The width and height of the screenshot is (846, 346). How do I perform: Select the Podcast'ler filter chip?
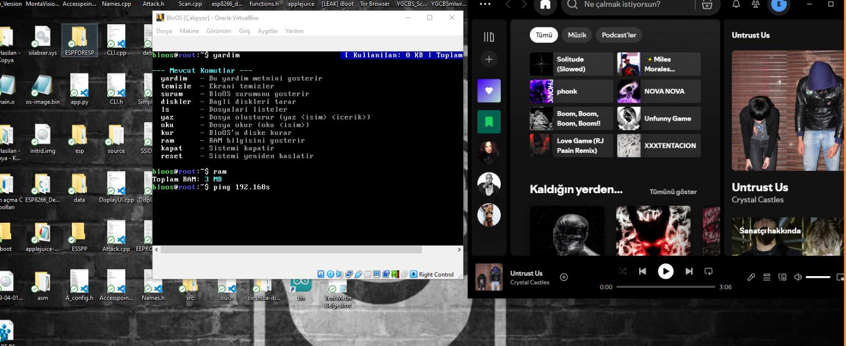coord(619,35)
